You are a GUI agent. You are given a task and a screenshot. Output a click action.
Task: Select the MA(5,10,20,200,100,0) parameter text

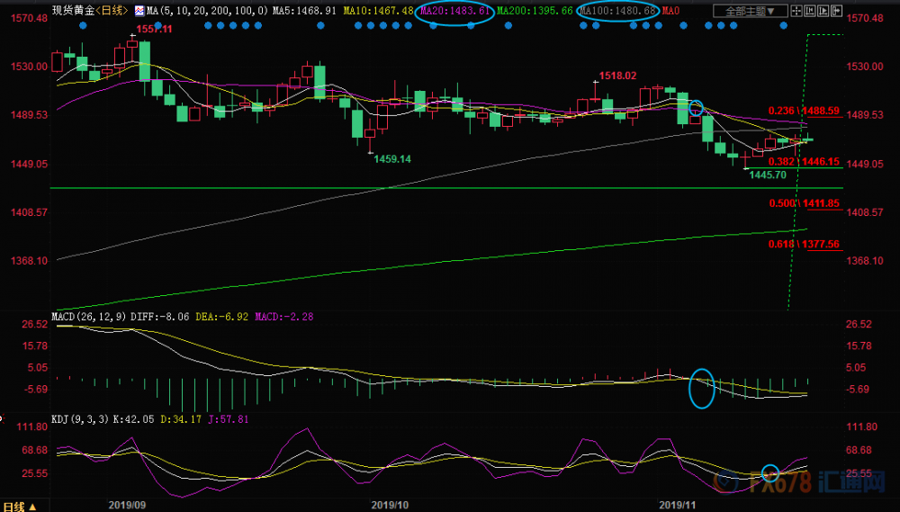pyautogui.click(x=207, y=11)
